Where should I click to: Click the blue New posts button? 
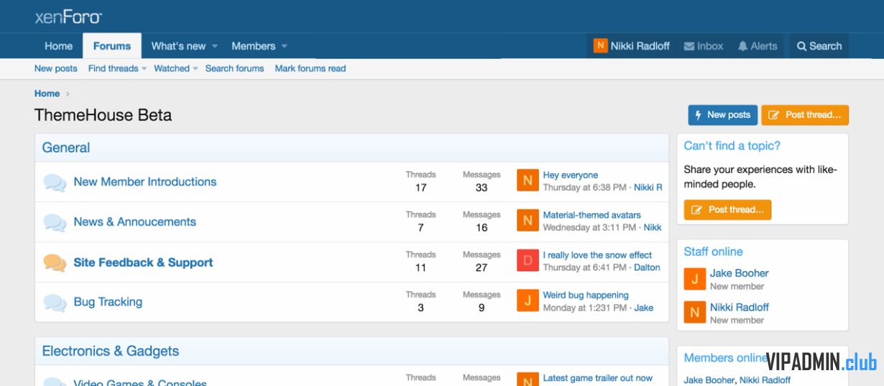click(x=722, y=115)
